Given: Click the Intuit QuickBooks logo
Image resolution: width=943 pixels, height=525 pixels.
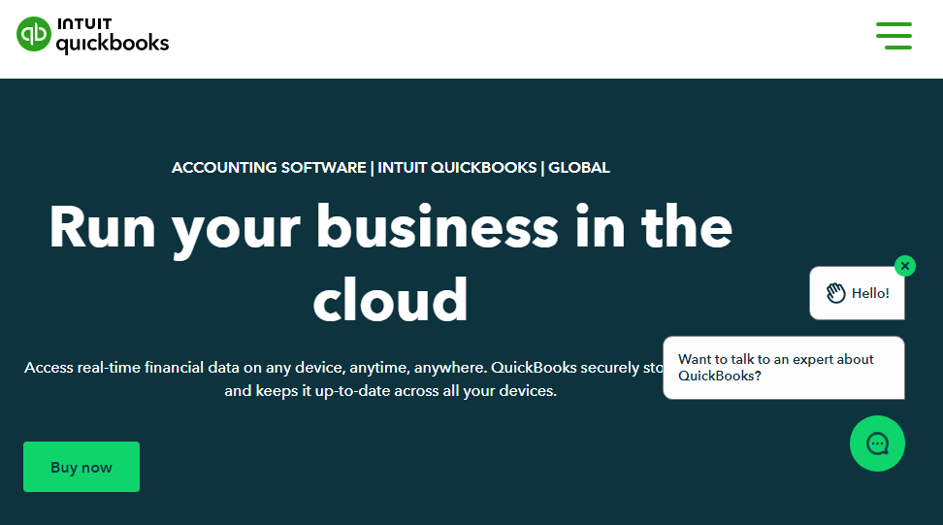Looking at the screenshot, I should pyautogui.click(x=92, y=36).
